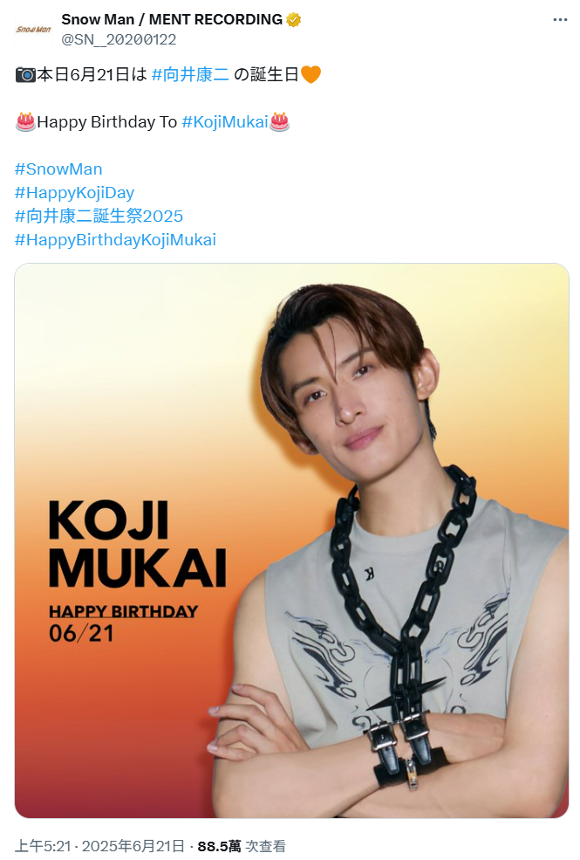Click the orange heart emoji
The height and width of the screenshot is (860, 580).
(x=310, y=74)
